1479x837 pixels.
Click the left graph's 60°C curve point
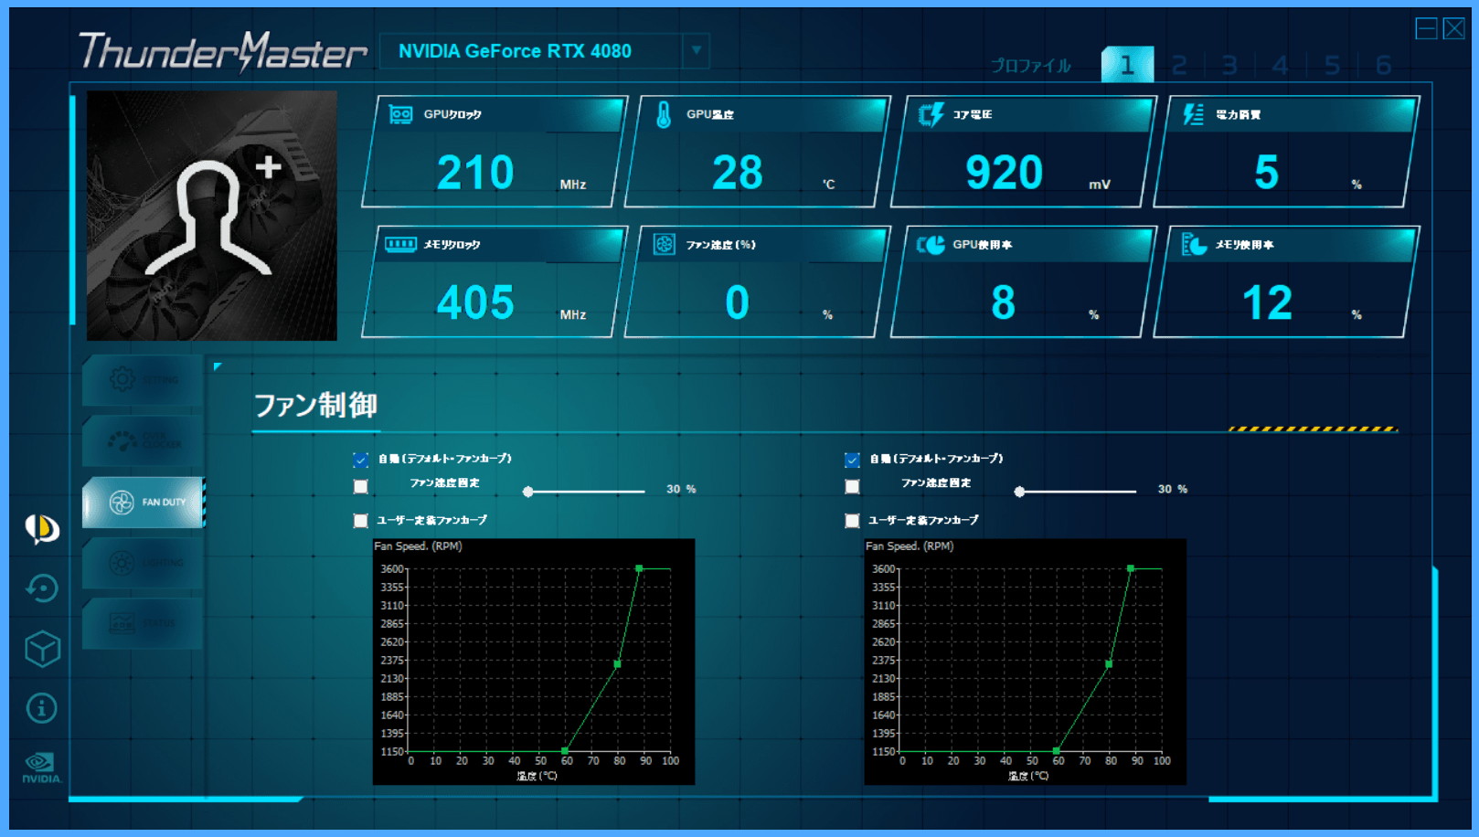(x=565, y=751)
